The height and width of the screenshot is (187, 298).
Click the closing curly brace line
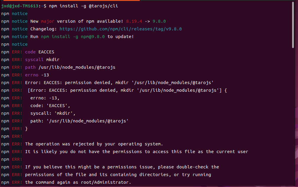tap(26, 129)
